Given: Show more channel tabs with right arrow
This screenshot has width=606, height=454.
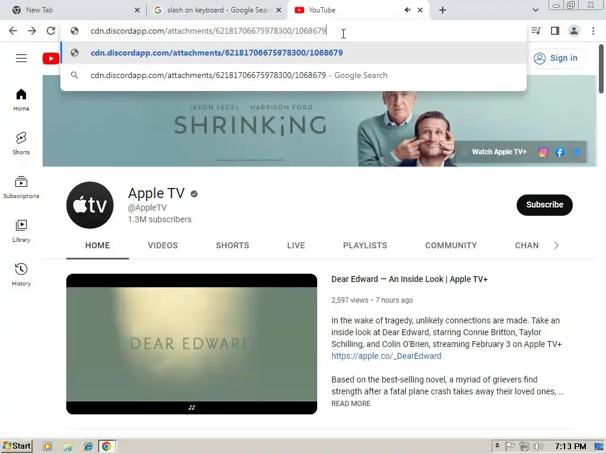Looking at the screenshot, I should coord(556,245).
